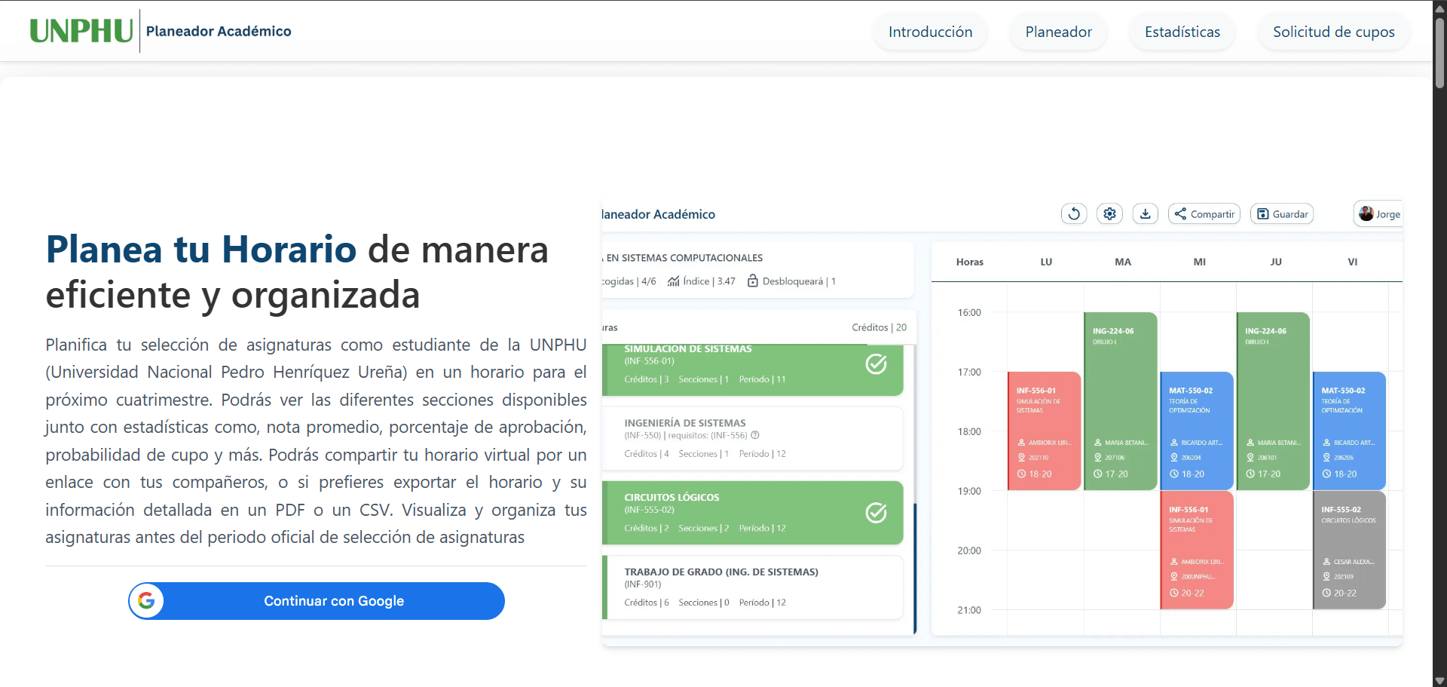Click the requisitos info icon for INF-550
1447x687 pixels.
point(755,435)
